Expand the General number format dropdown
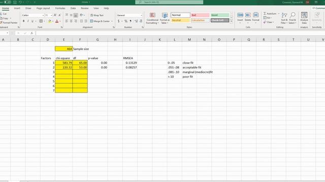The image size is (325, 182). pyautogui.click(x=141, y=15)
